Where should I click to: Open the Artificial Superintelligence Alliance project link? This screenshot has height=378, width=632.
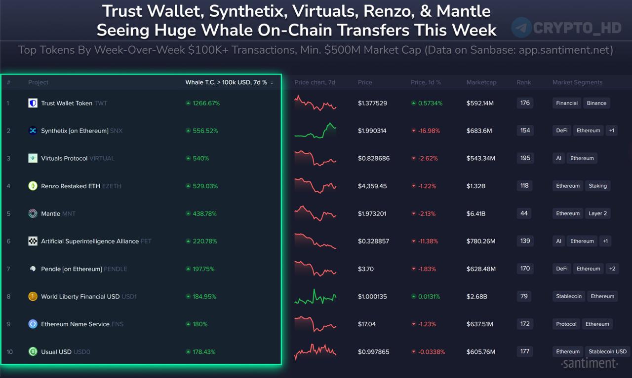(x=90, y=241)
